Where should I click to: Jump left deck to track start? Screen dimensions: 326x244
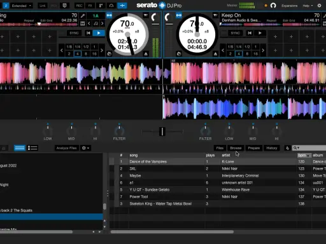click(x=89, y=33)
